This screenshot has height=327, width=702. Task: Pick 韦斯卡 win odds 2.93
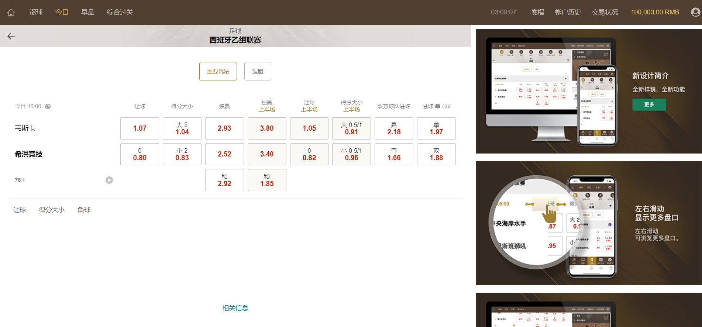(x=224, y=128)
